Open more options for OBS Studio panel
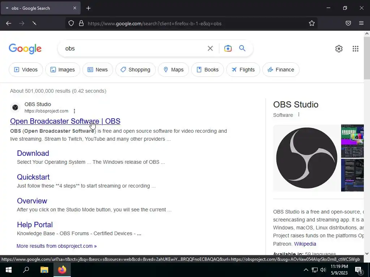The image size is (370, 277). 299,114
